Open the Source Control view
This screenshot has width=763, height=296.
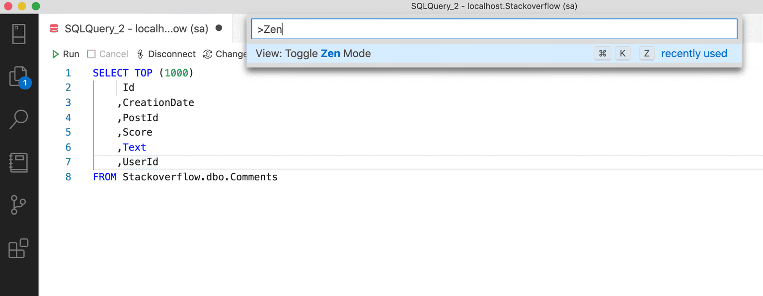[19, 205]
